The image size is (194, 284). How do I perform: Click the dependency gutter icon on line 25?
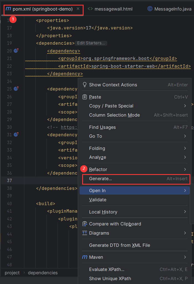16,89
